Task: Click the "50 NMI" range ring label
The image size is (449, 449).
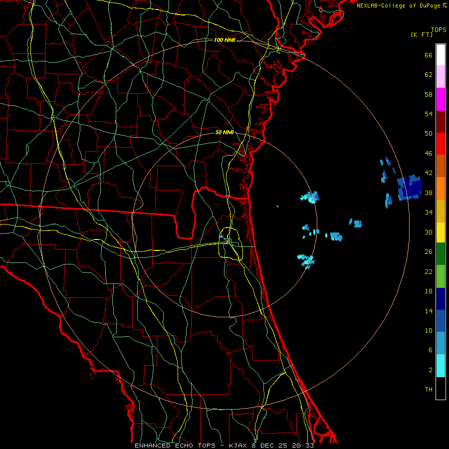Action: pyautogui.click(x=224, y=132)
